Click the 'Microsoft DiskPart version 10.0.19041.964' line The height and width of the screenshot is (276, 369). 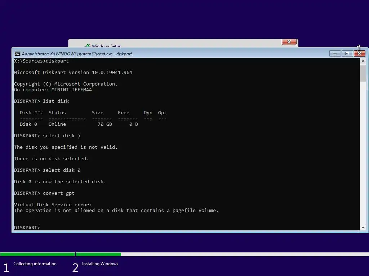pos(73,73)
